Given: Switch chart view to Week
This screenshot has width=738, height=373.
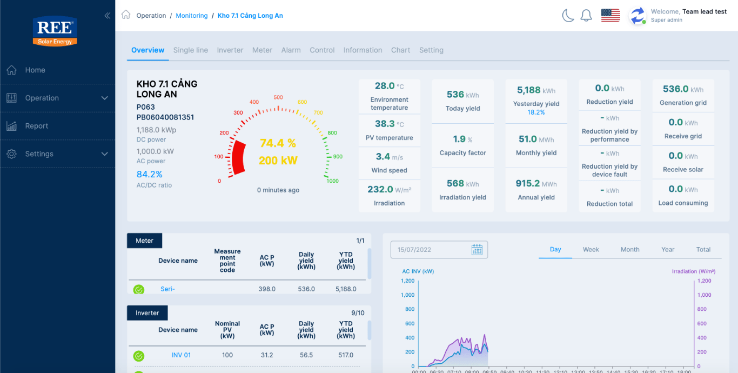Looking at the screenshot, I should [591, 249].
